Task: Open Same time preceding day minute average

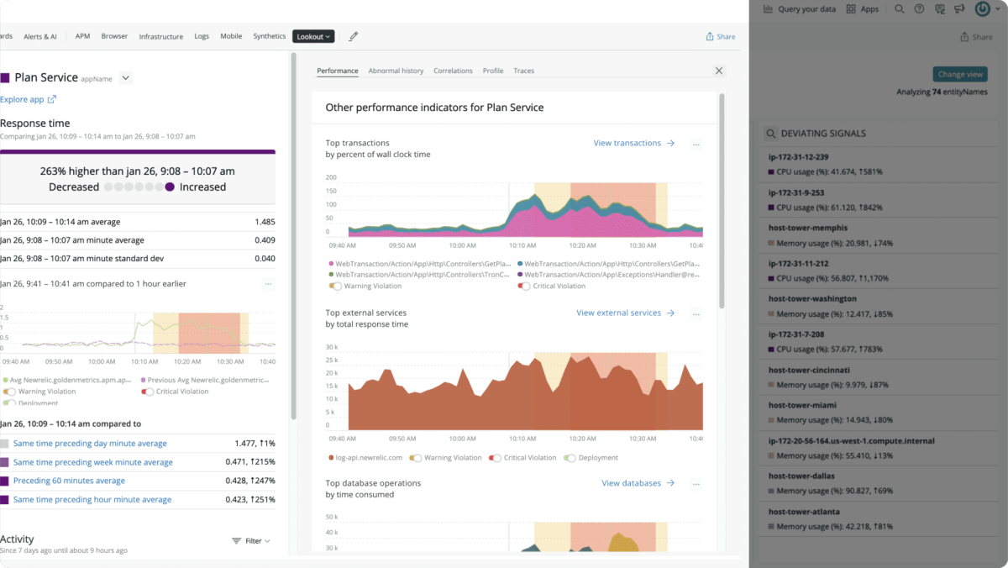Action: coord(90,444)
